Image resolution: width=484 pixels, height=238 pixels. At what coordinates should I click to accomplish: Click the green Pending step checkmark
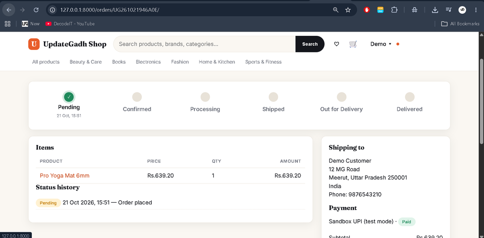coord(69,97)
